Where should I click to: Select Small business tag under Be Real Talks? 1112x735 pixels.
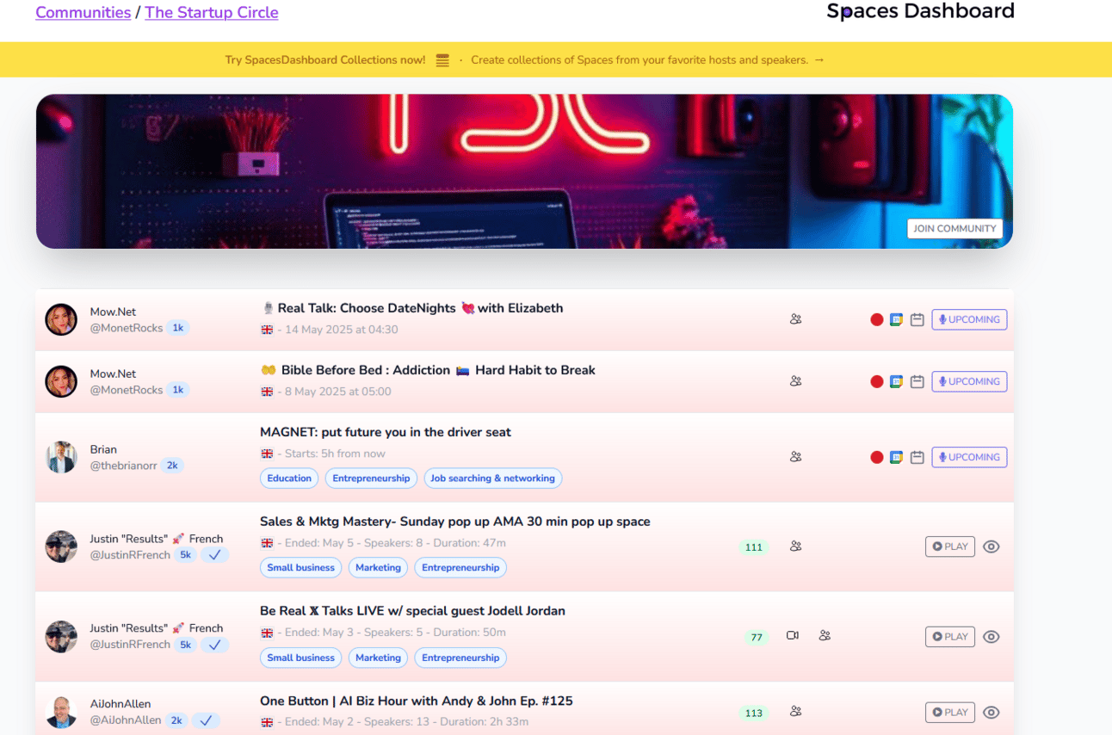click(300, 658)
